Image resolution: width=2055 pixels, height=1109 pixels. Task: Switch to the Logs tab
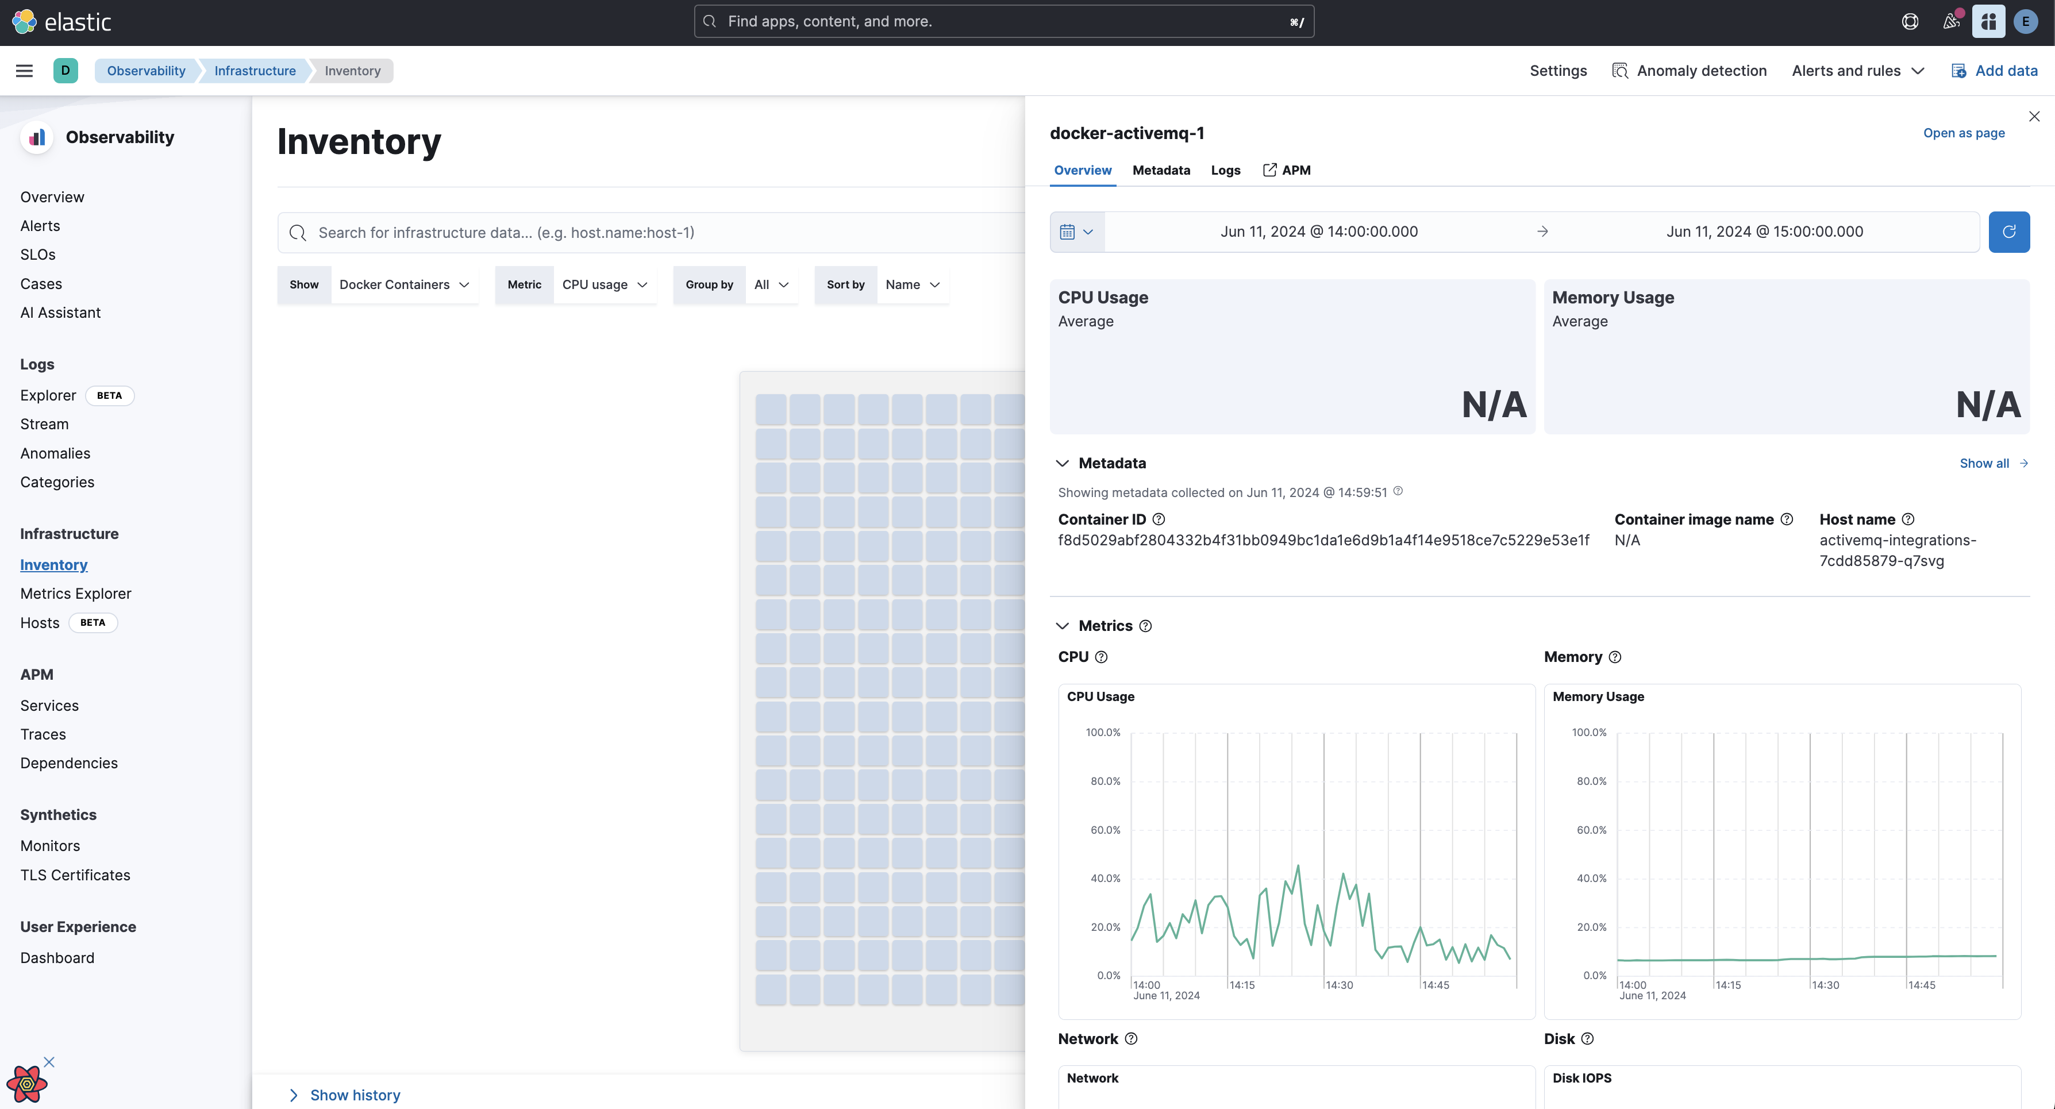point(1225,170)
